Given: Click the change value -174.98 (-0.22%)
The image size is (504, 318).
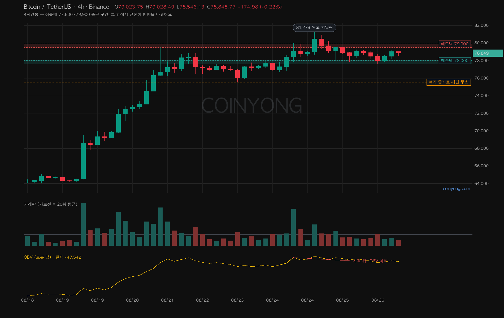Looking at the screenshot, I should click(x=260, y=7).
